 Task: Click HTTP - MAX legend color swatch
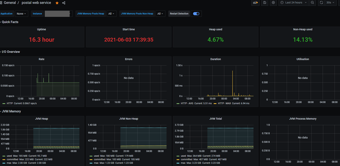[215, 104]
